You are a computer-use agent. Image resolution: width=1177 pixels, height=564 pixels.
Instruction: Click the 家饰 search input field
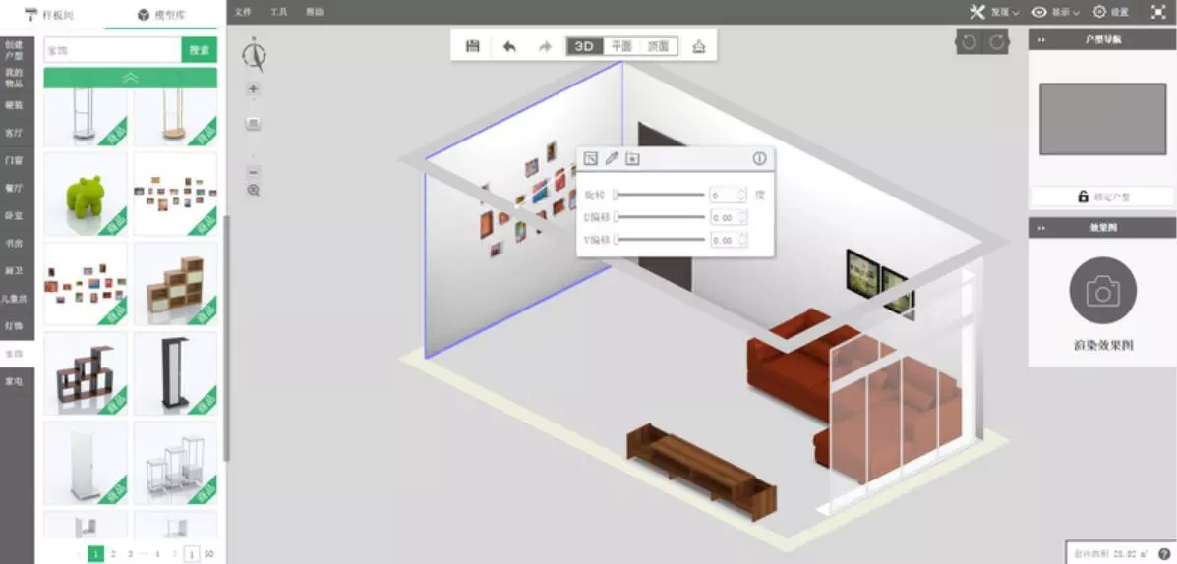(113, 50)
